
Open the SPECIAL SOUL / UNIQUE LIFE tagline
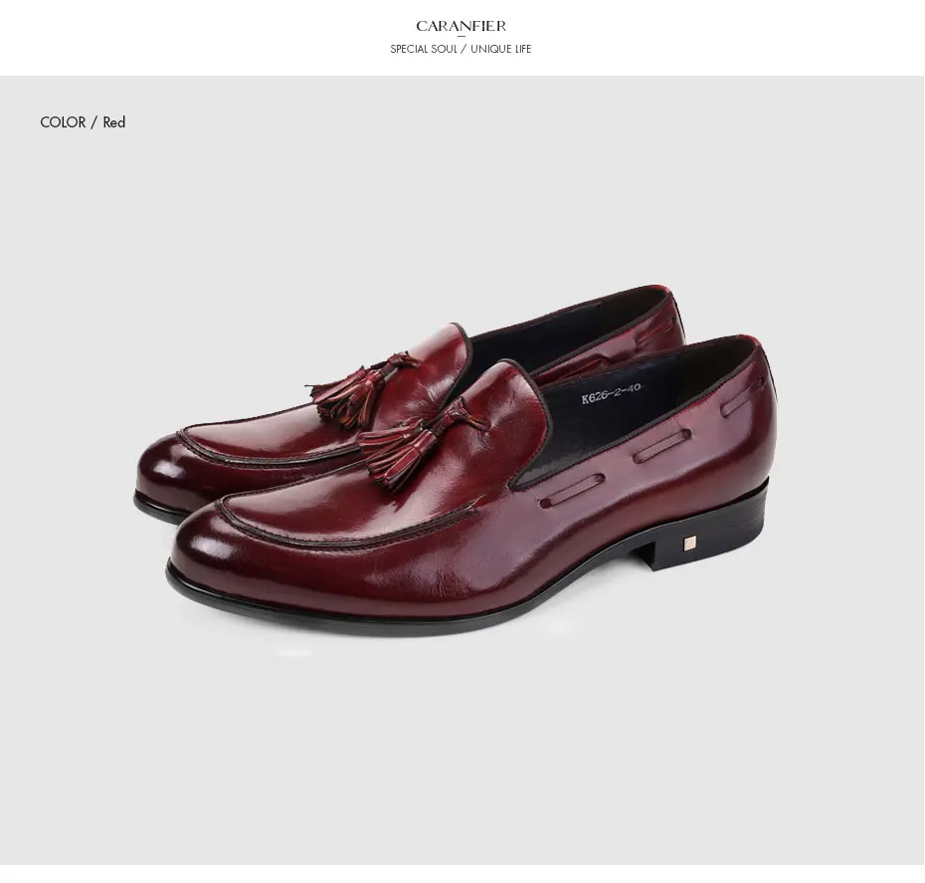[461, 49]
